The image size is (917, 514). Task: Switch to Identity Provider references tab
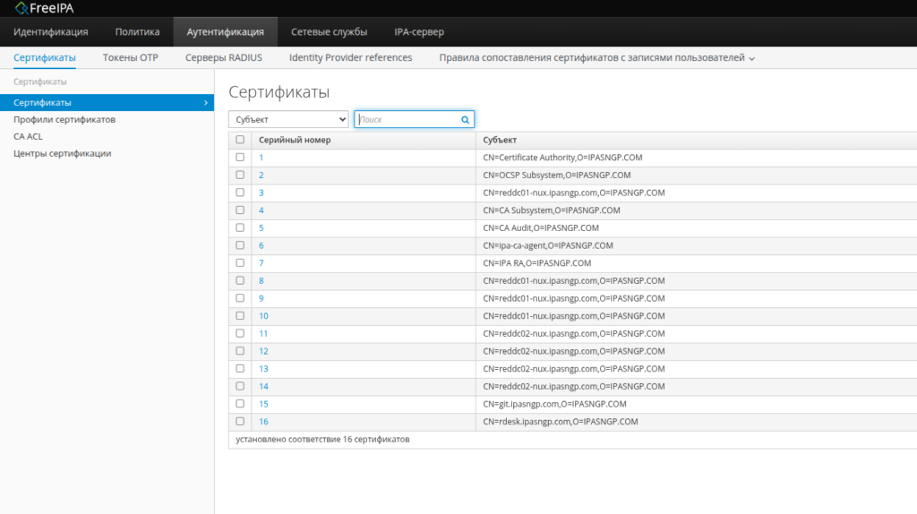(x=350, y=58)
